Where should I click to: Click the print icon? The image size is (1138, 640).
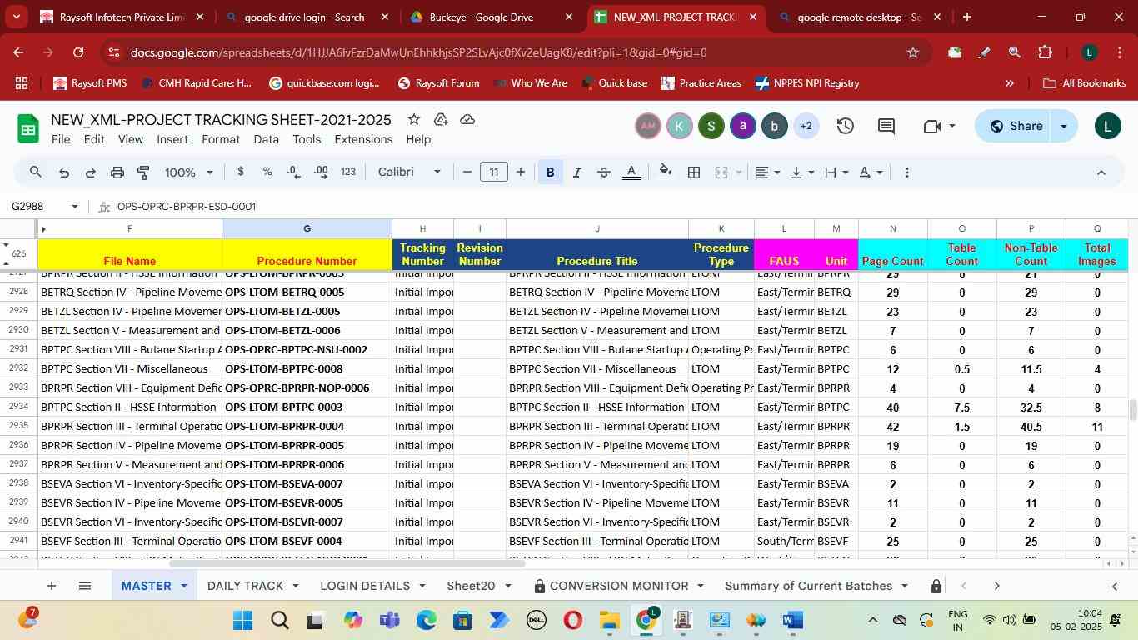pos(117,172)
